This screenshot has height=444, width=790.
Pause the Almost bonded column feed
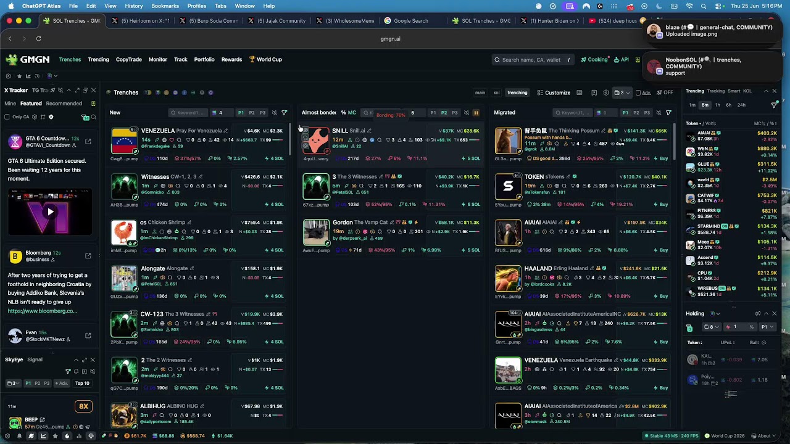(x=476, y=113)
